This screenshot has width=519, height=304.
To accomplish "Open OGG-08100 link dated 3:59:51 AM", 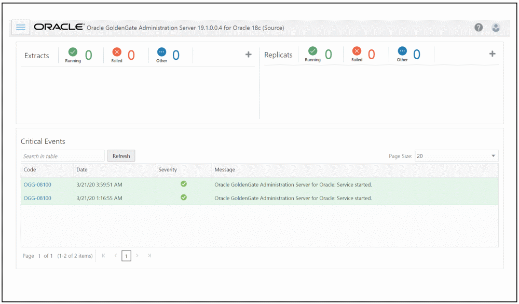I will point(37,184).
